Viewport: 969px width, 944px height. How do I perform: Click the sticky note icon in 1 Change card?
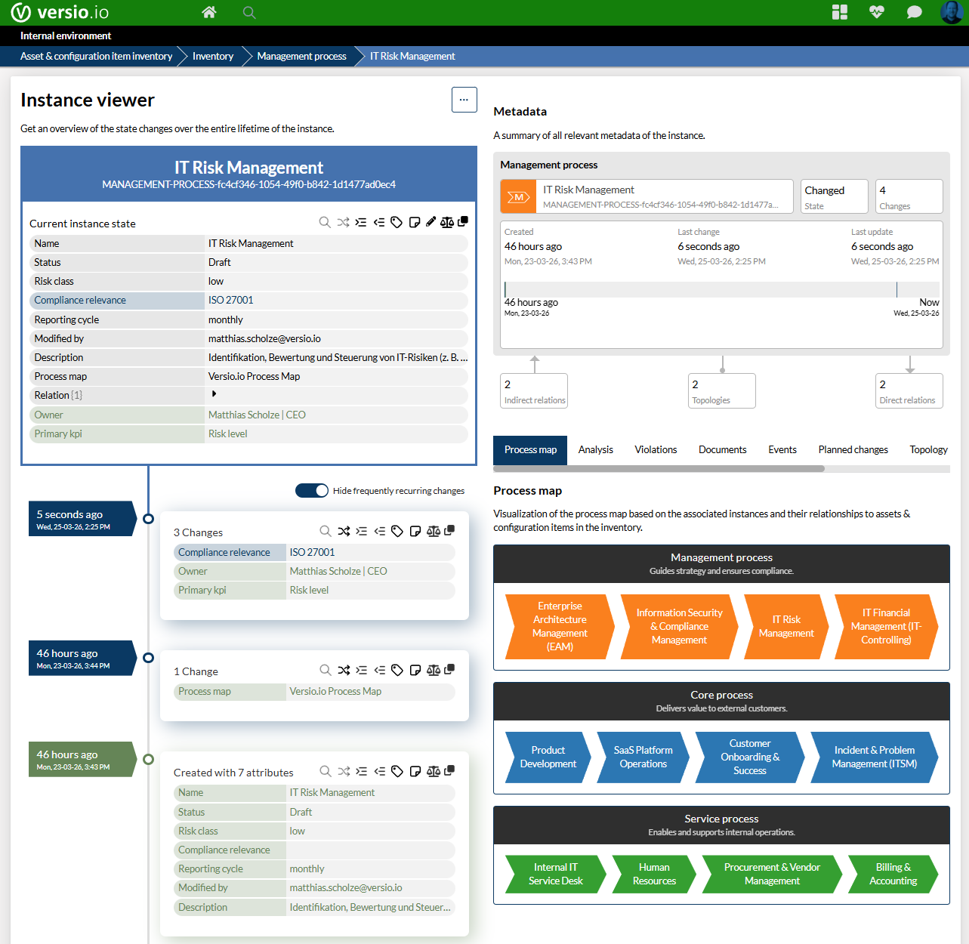(415, 670)
